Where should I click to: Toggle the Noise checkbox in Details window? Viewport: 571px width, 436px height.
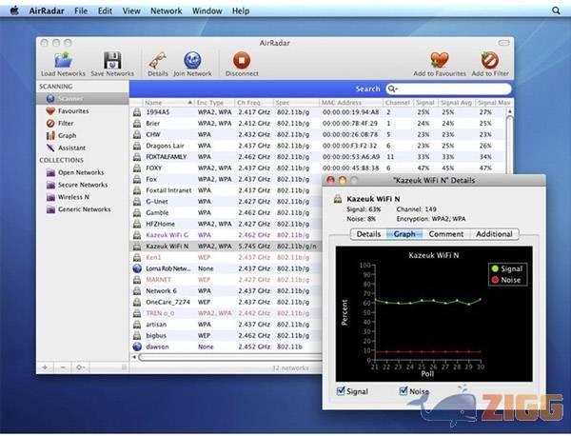[404, 391]
